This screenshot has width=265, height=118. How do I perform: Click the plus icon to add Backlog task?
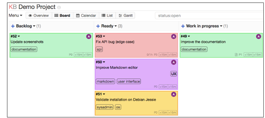(13, 26)
